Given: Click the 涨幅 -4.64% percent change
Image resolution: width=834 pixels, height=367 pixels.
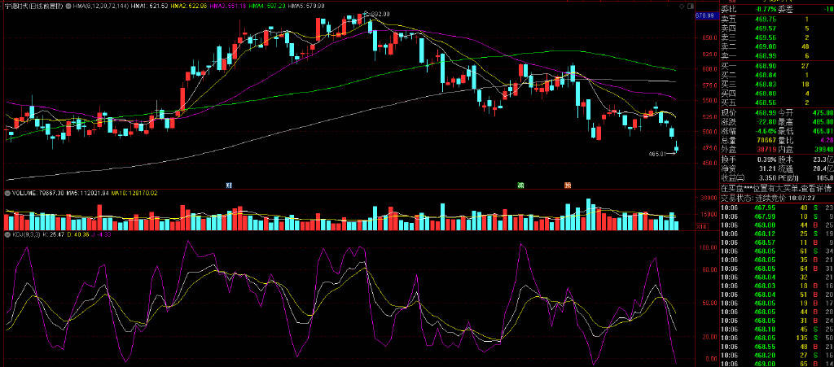Looking at the screenshot, I should pyautogui.click(x=764, y=131).
